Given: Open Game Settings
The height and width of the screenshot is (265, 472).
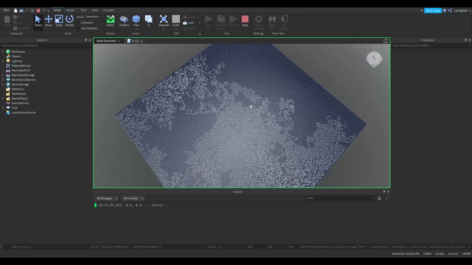Looking at the screenshot, I should (x=258, y=22).
